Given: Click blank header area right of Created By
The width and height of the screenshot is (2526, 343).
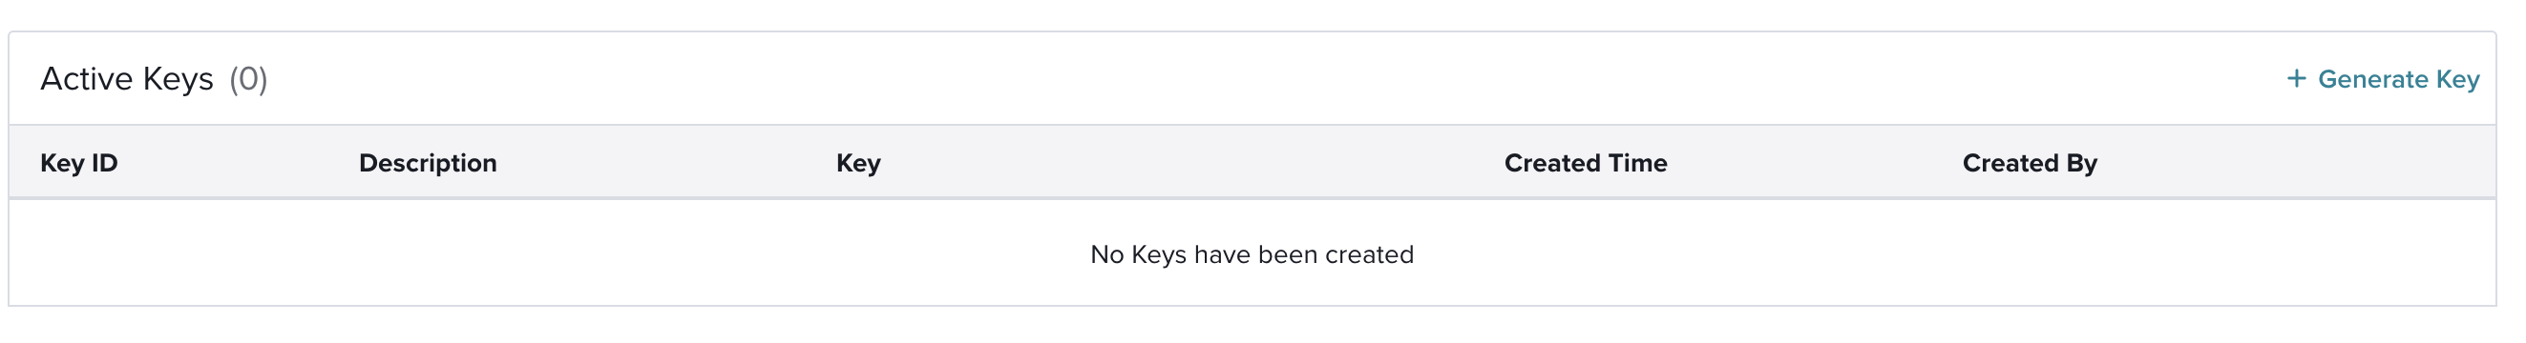Looking at the screenshot, I should coord(2295,163).
